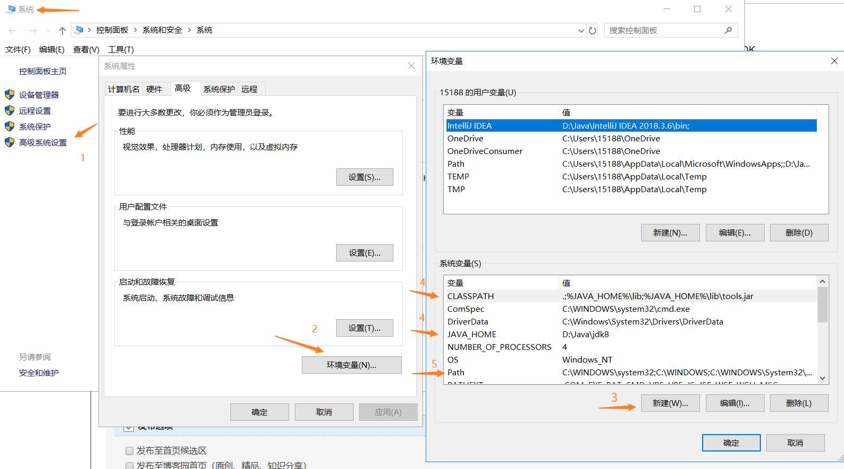Click 删除(L) for system variables
The width and height of the screenshot is (844, 469).
(799, 403)
